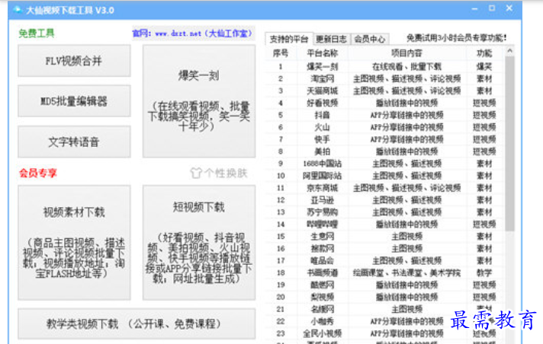Minimize the 大仙视频下载工具 window
The height and width of the screenshot is (344, 543).
(x=475, y=8)
